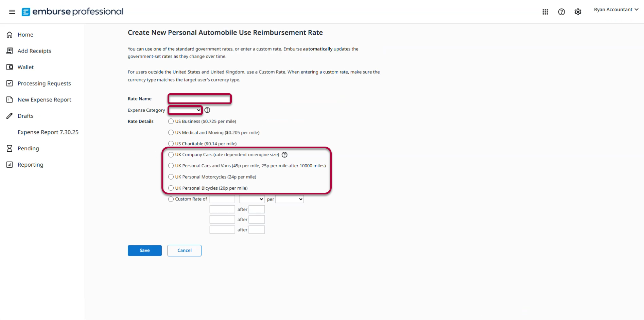Click the Add Receipts sidebar icon
644x320 pixels.
[10, 51]
